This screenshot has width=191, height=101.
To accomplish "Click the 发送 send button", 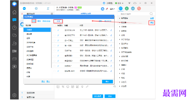I will click(x=110, y=96).
